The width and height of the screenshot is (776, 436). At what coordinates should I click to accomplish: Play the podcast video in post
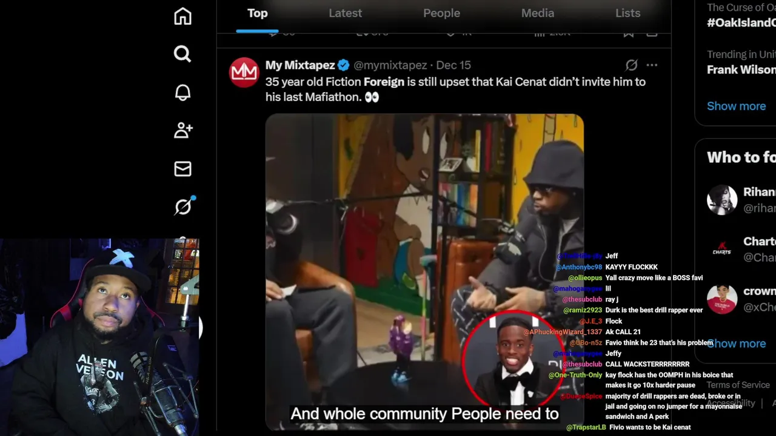coord(424,271)
